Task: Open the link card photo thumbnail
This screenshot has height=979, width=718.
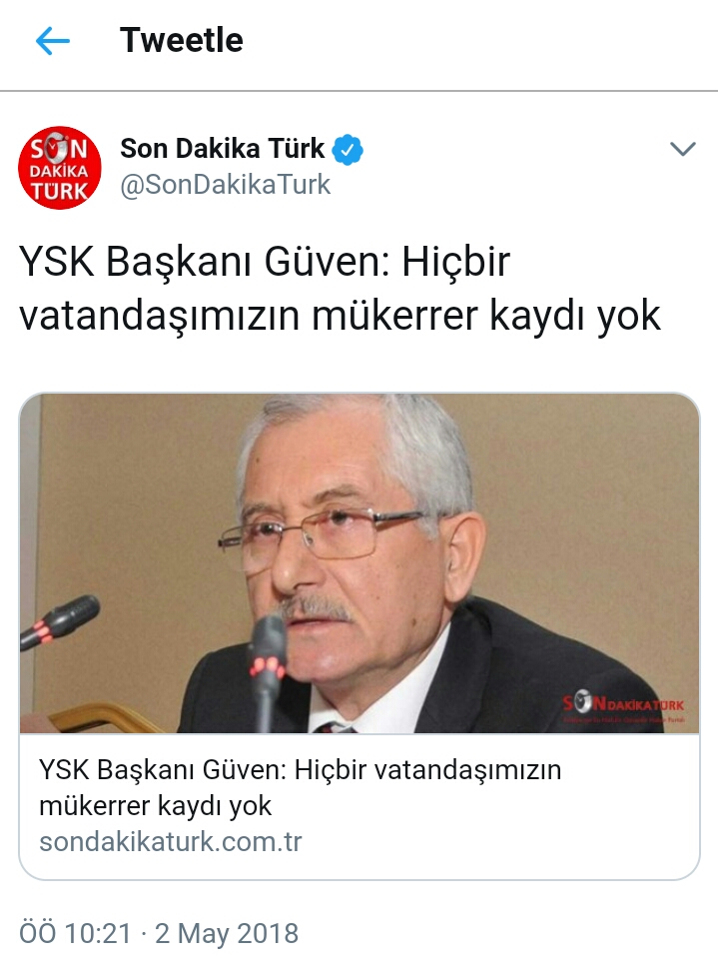Action: click(x=359, y=563)
